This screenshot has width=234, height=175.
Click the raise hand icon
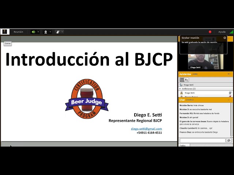pos(58,32)
